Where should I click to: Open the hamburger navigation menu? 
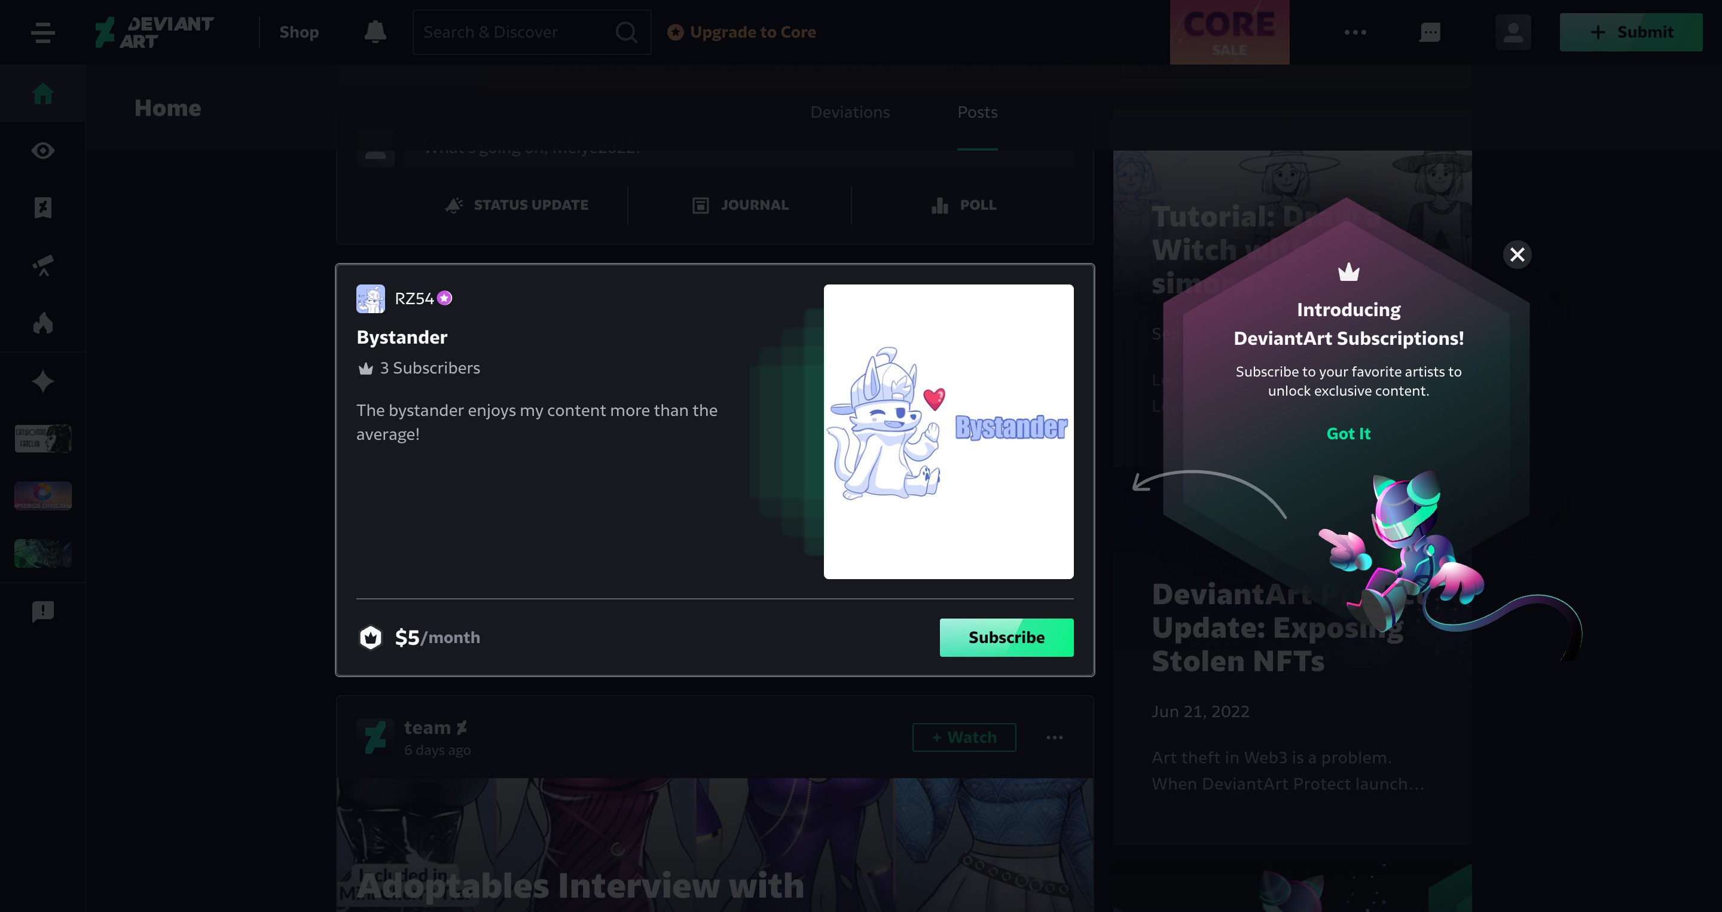[x=43, y=32]
